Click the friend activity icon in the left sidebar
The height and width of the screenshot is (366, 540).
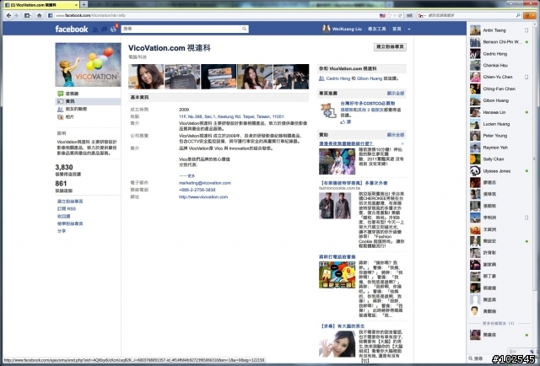point(60,109)
